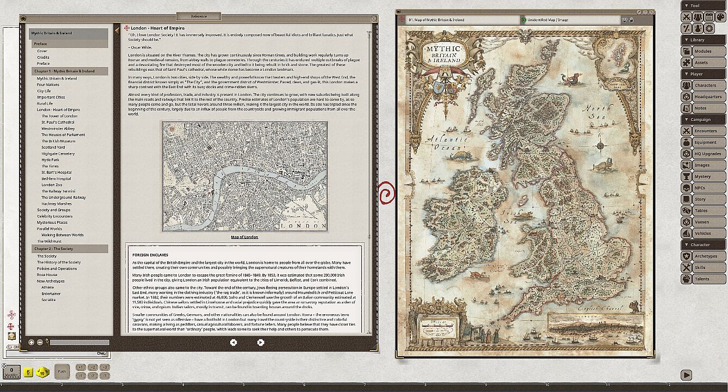This screenshot has height=392, width=728.
Task: Click the Mystery goblet icon
Action: point(686,176)
